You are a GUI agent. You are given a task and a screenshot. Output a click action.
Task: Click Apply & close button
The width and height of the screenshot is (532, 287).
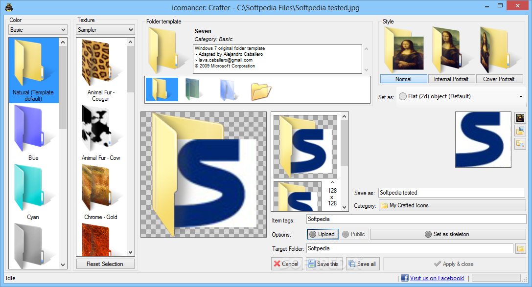[454, 264]
